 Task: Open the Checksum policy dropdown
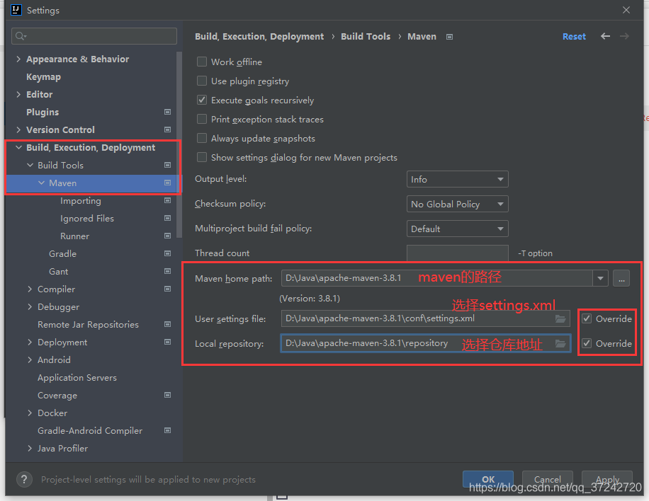click(x=458, y=205)
